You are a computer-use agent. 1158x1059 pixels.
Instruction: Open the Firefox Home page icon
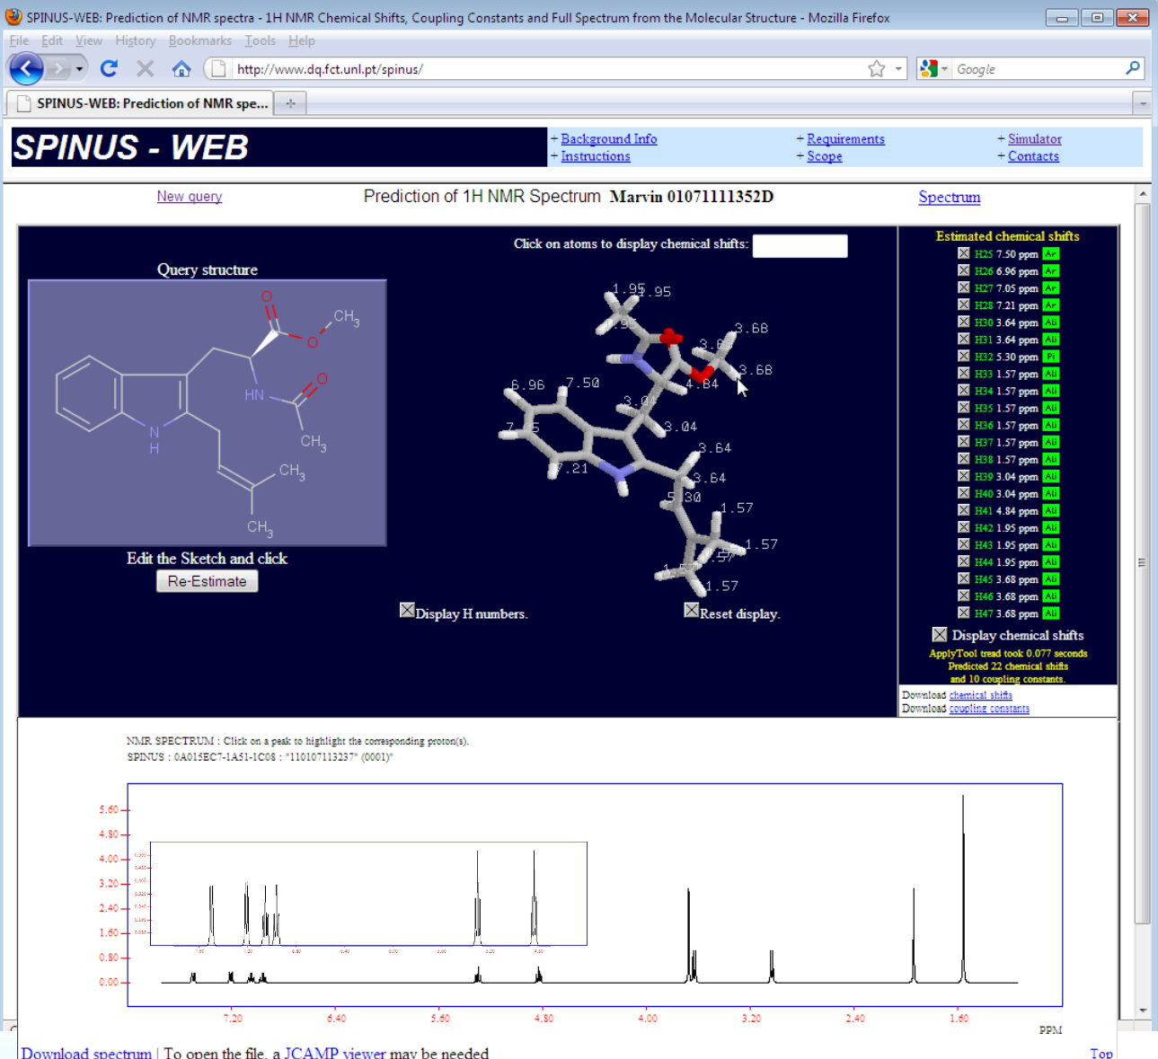coord(181,68)
